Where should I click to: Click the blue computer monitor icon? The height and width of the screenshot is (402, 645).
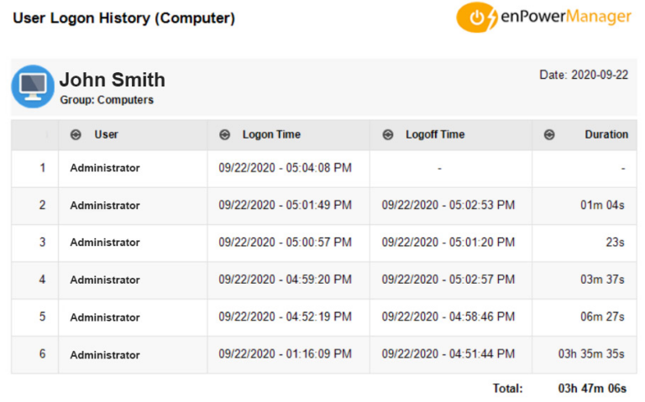(33, 86)
